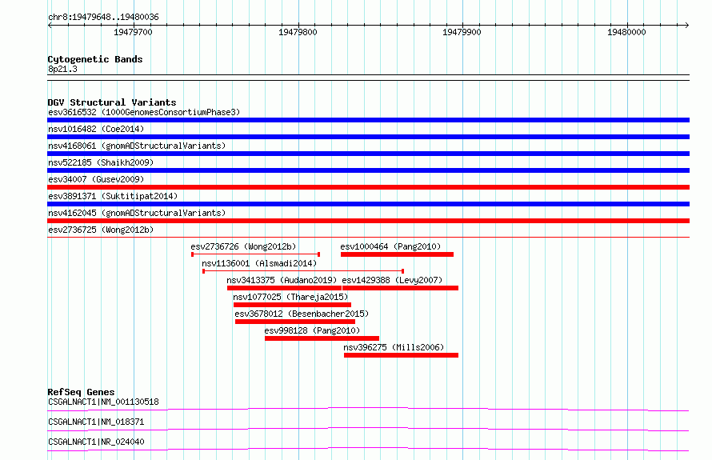Select the red bar under esv34007

click(368, 187)
